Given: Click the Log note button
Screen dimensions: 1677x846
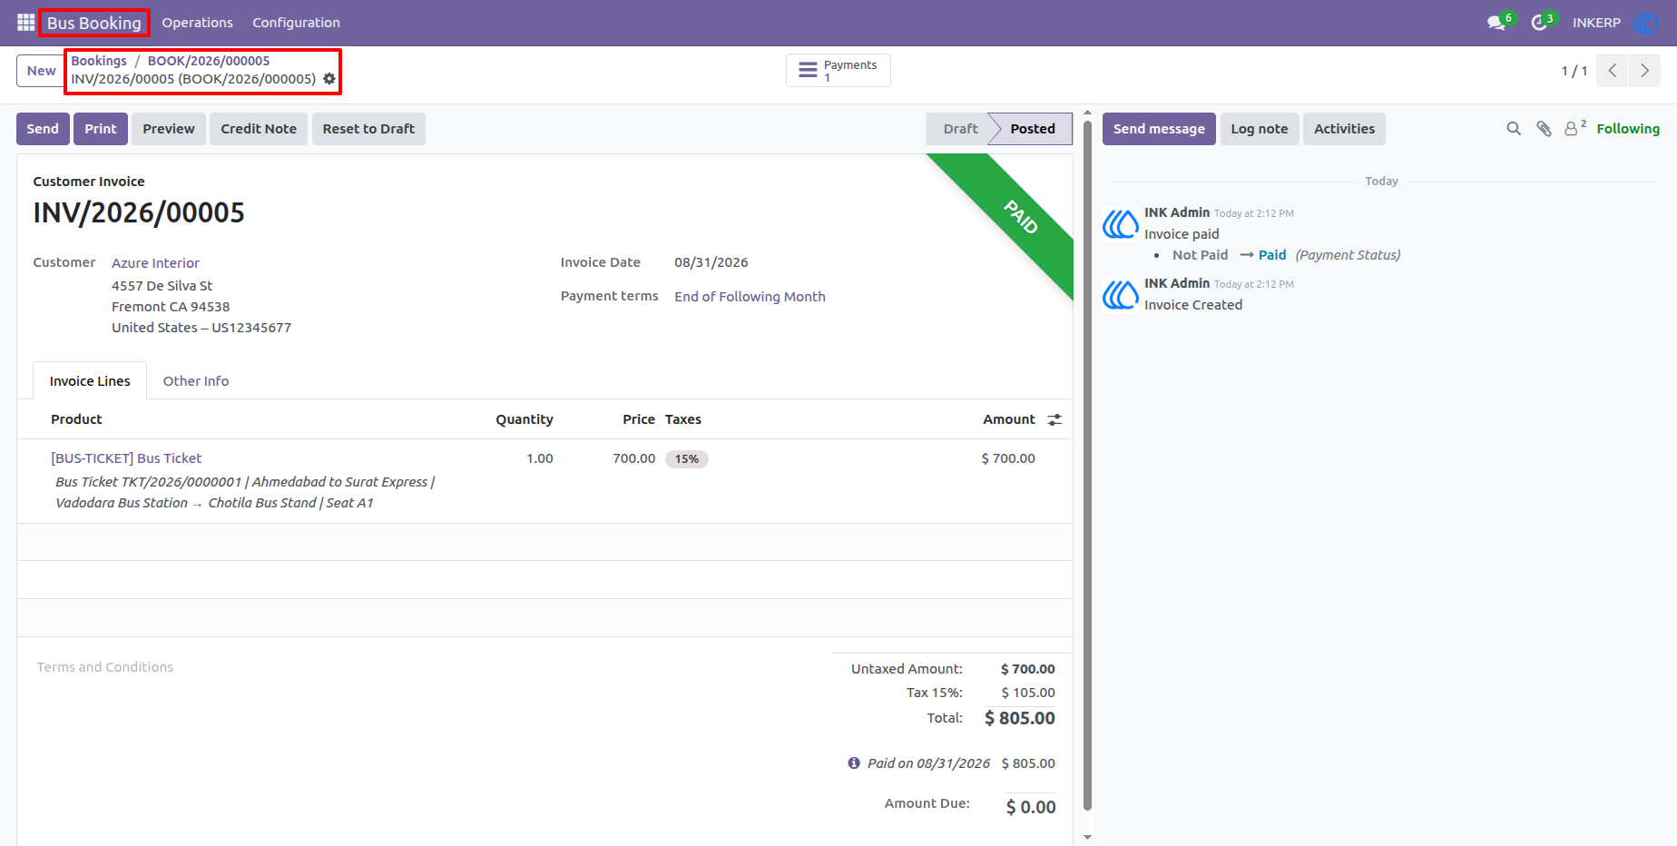Looking at the screenshot, I should [1260, 129].
